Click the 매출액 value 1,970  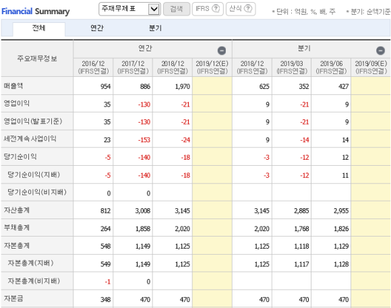click(183, 86)
